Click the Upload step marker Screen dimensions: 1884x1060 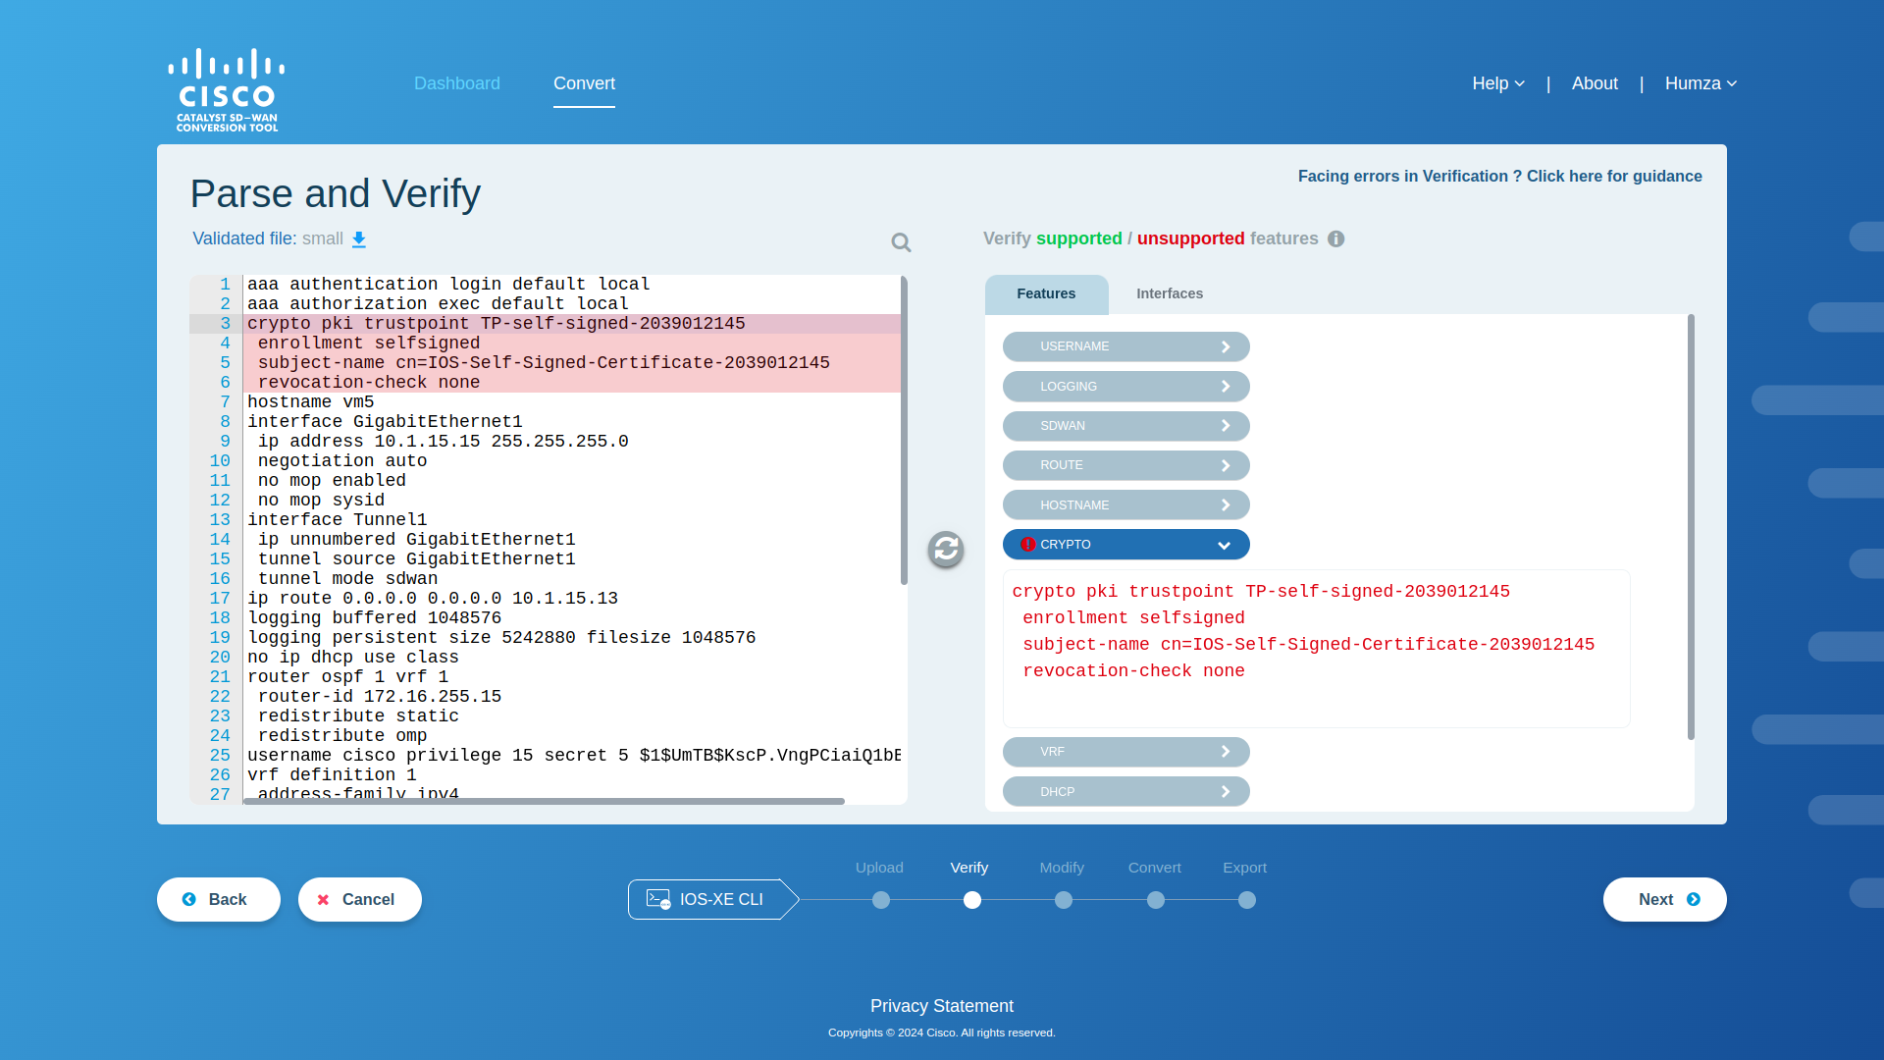(x=881, y=900)
